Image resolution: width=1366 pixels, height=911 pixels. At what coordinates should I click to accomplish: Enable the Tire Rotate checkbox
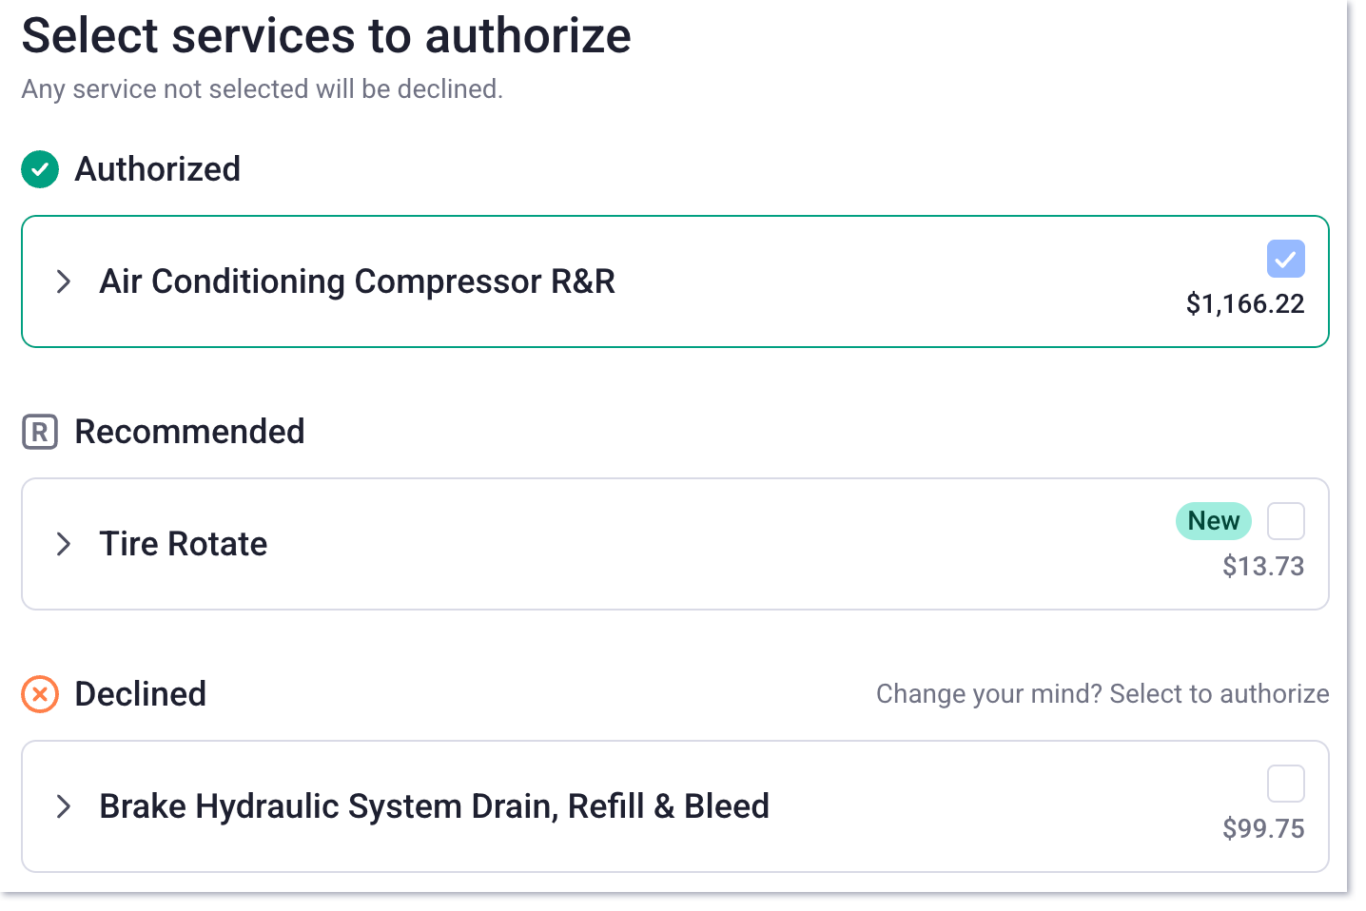coord(1285,520)
